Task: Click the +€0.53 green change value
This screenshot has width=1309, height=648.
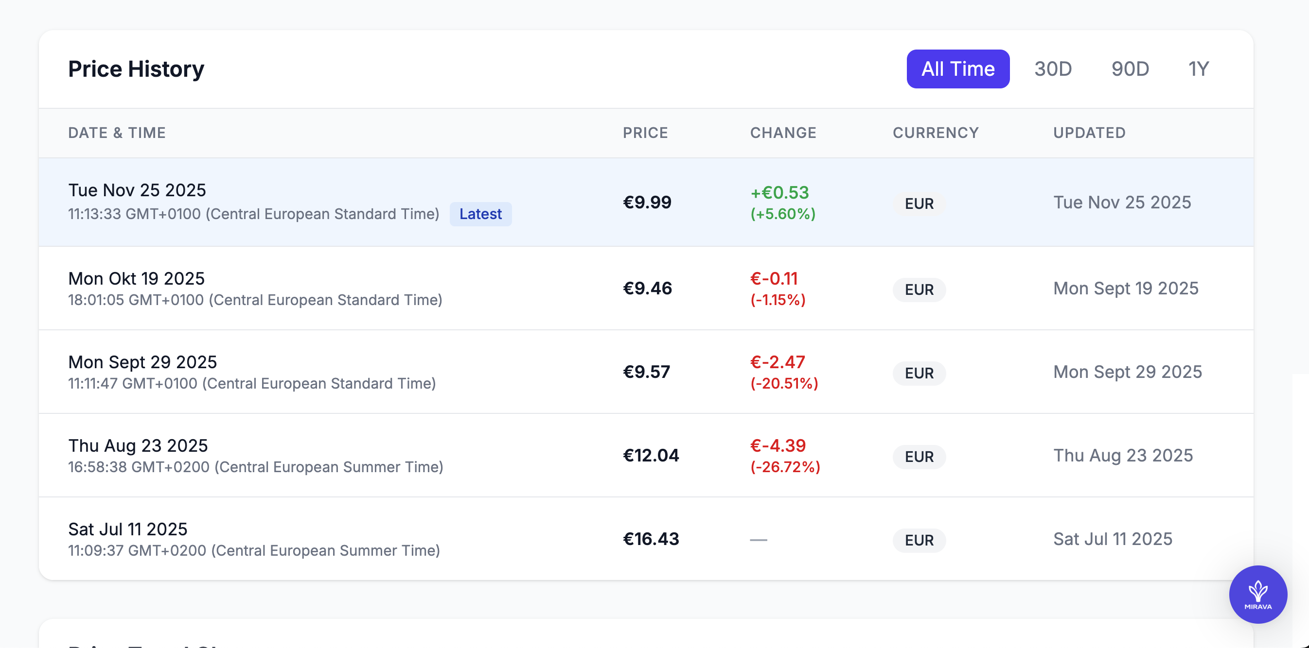Action: (x=779, y=193)
